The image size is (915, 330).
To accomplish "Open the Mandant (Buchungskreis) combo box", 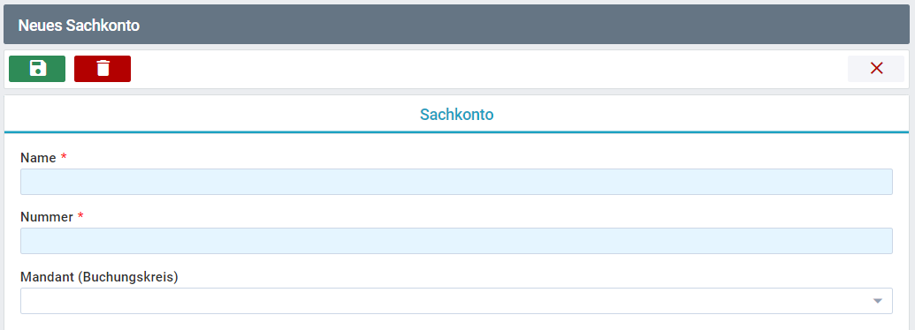I will coord(456,301).
